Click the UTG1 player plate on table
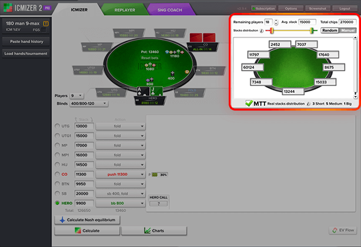 point(88,70)
